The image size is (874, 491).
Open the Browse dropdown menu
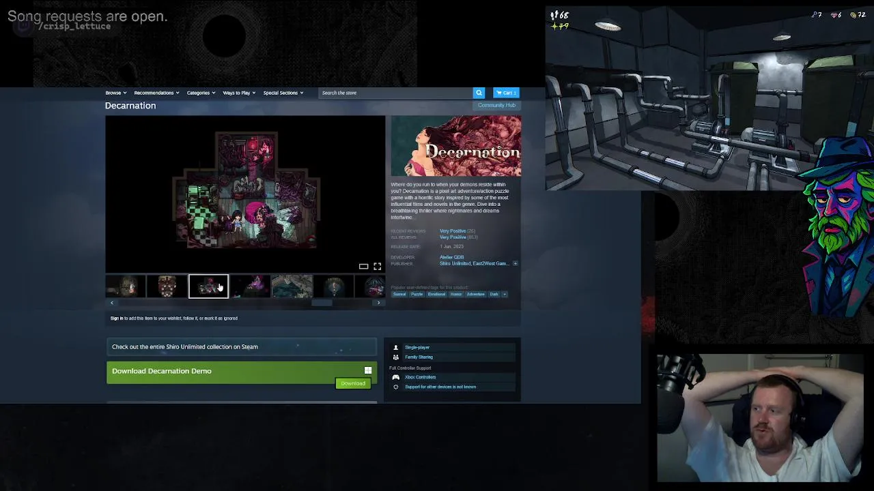116,93
